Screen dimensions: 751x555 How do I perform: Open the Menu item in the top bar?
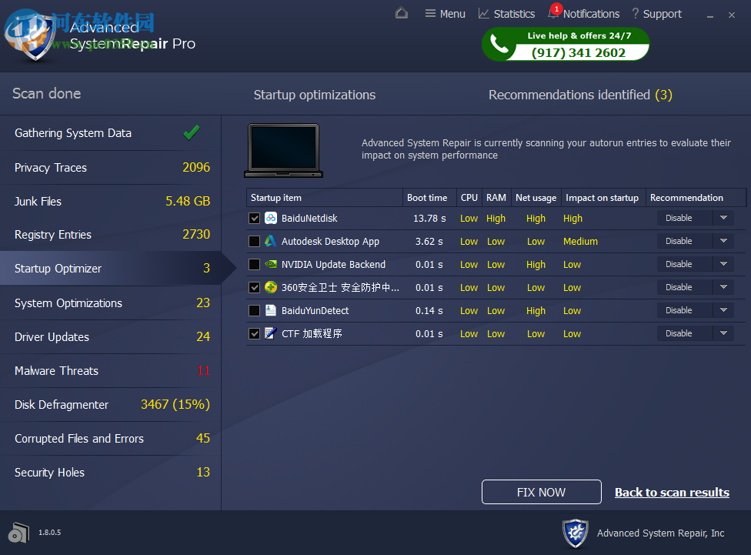[445, 13]
